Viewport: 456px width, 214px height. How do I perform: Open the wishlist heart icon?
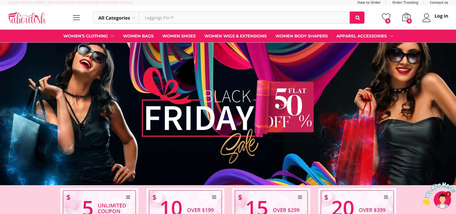pos(386,18)
